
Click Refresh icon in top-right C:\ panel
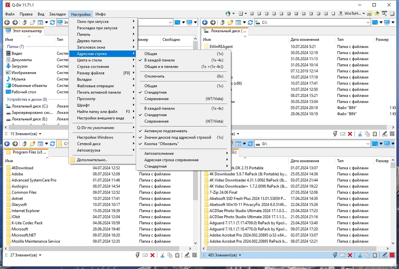tap(250, 23)
